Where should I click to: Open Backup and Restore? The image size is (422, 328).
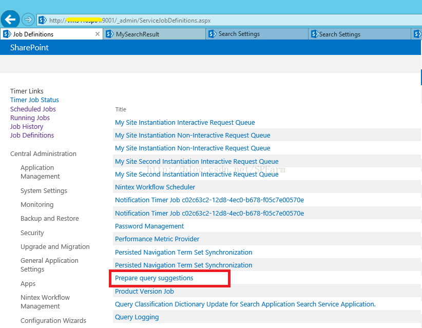[x=49, y=219]
